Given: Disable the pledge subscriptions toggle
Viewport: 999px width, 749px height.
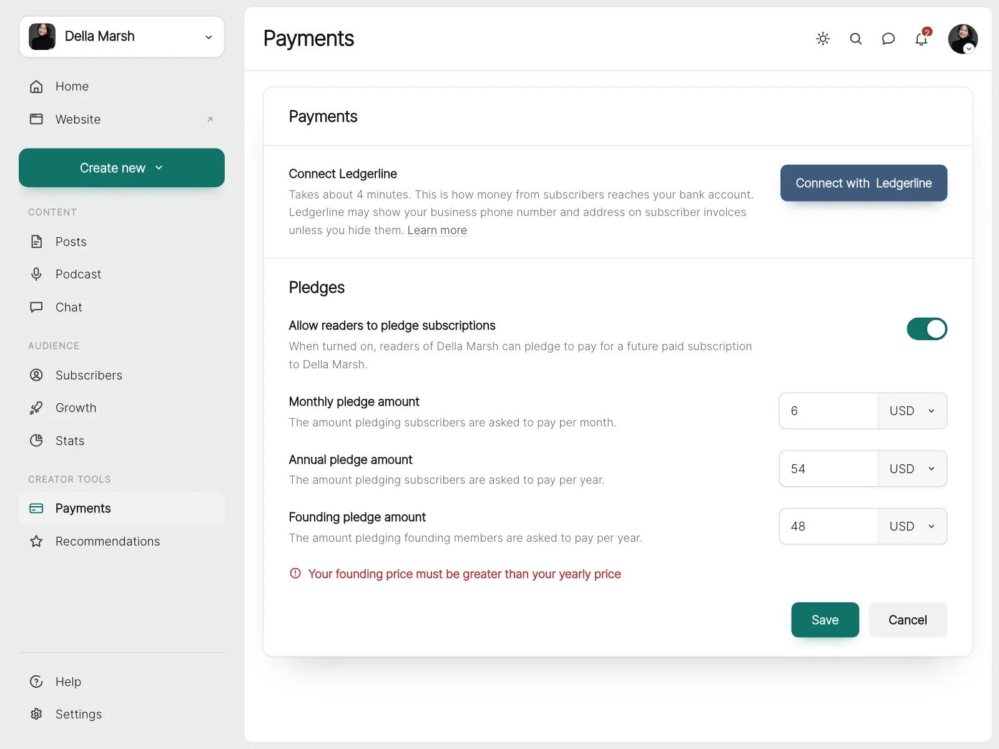Looking at the screenshot, I should click(x=927, y=329).
